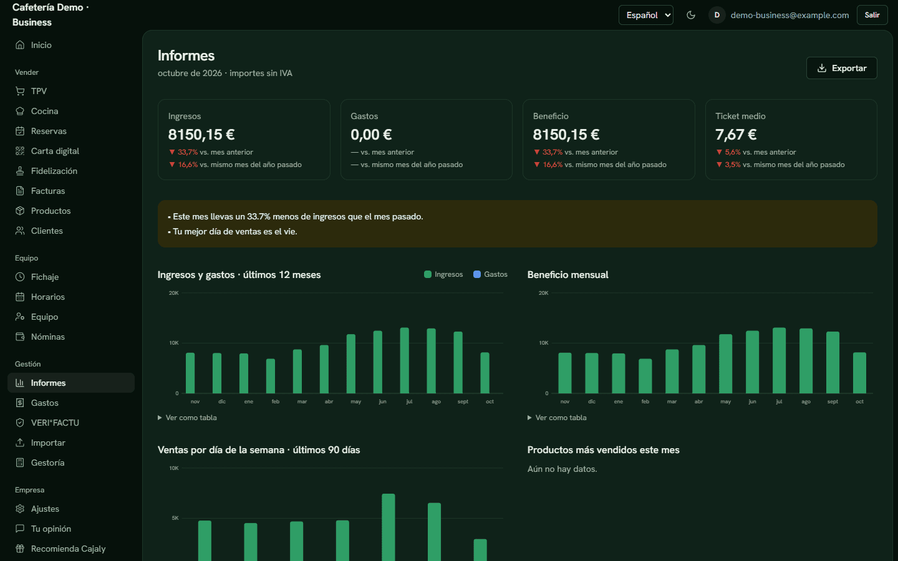Screen dimensions: 898x561
Task: Click the people icon for Clientes
Action: 20,231
